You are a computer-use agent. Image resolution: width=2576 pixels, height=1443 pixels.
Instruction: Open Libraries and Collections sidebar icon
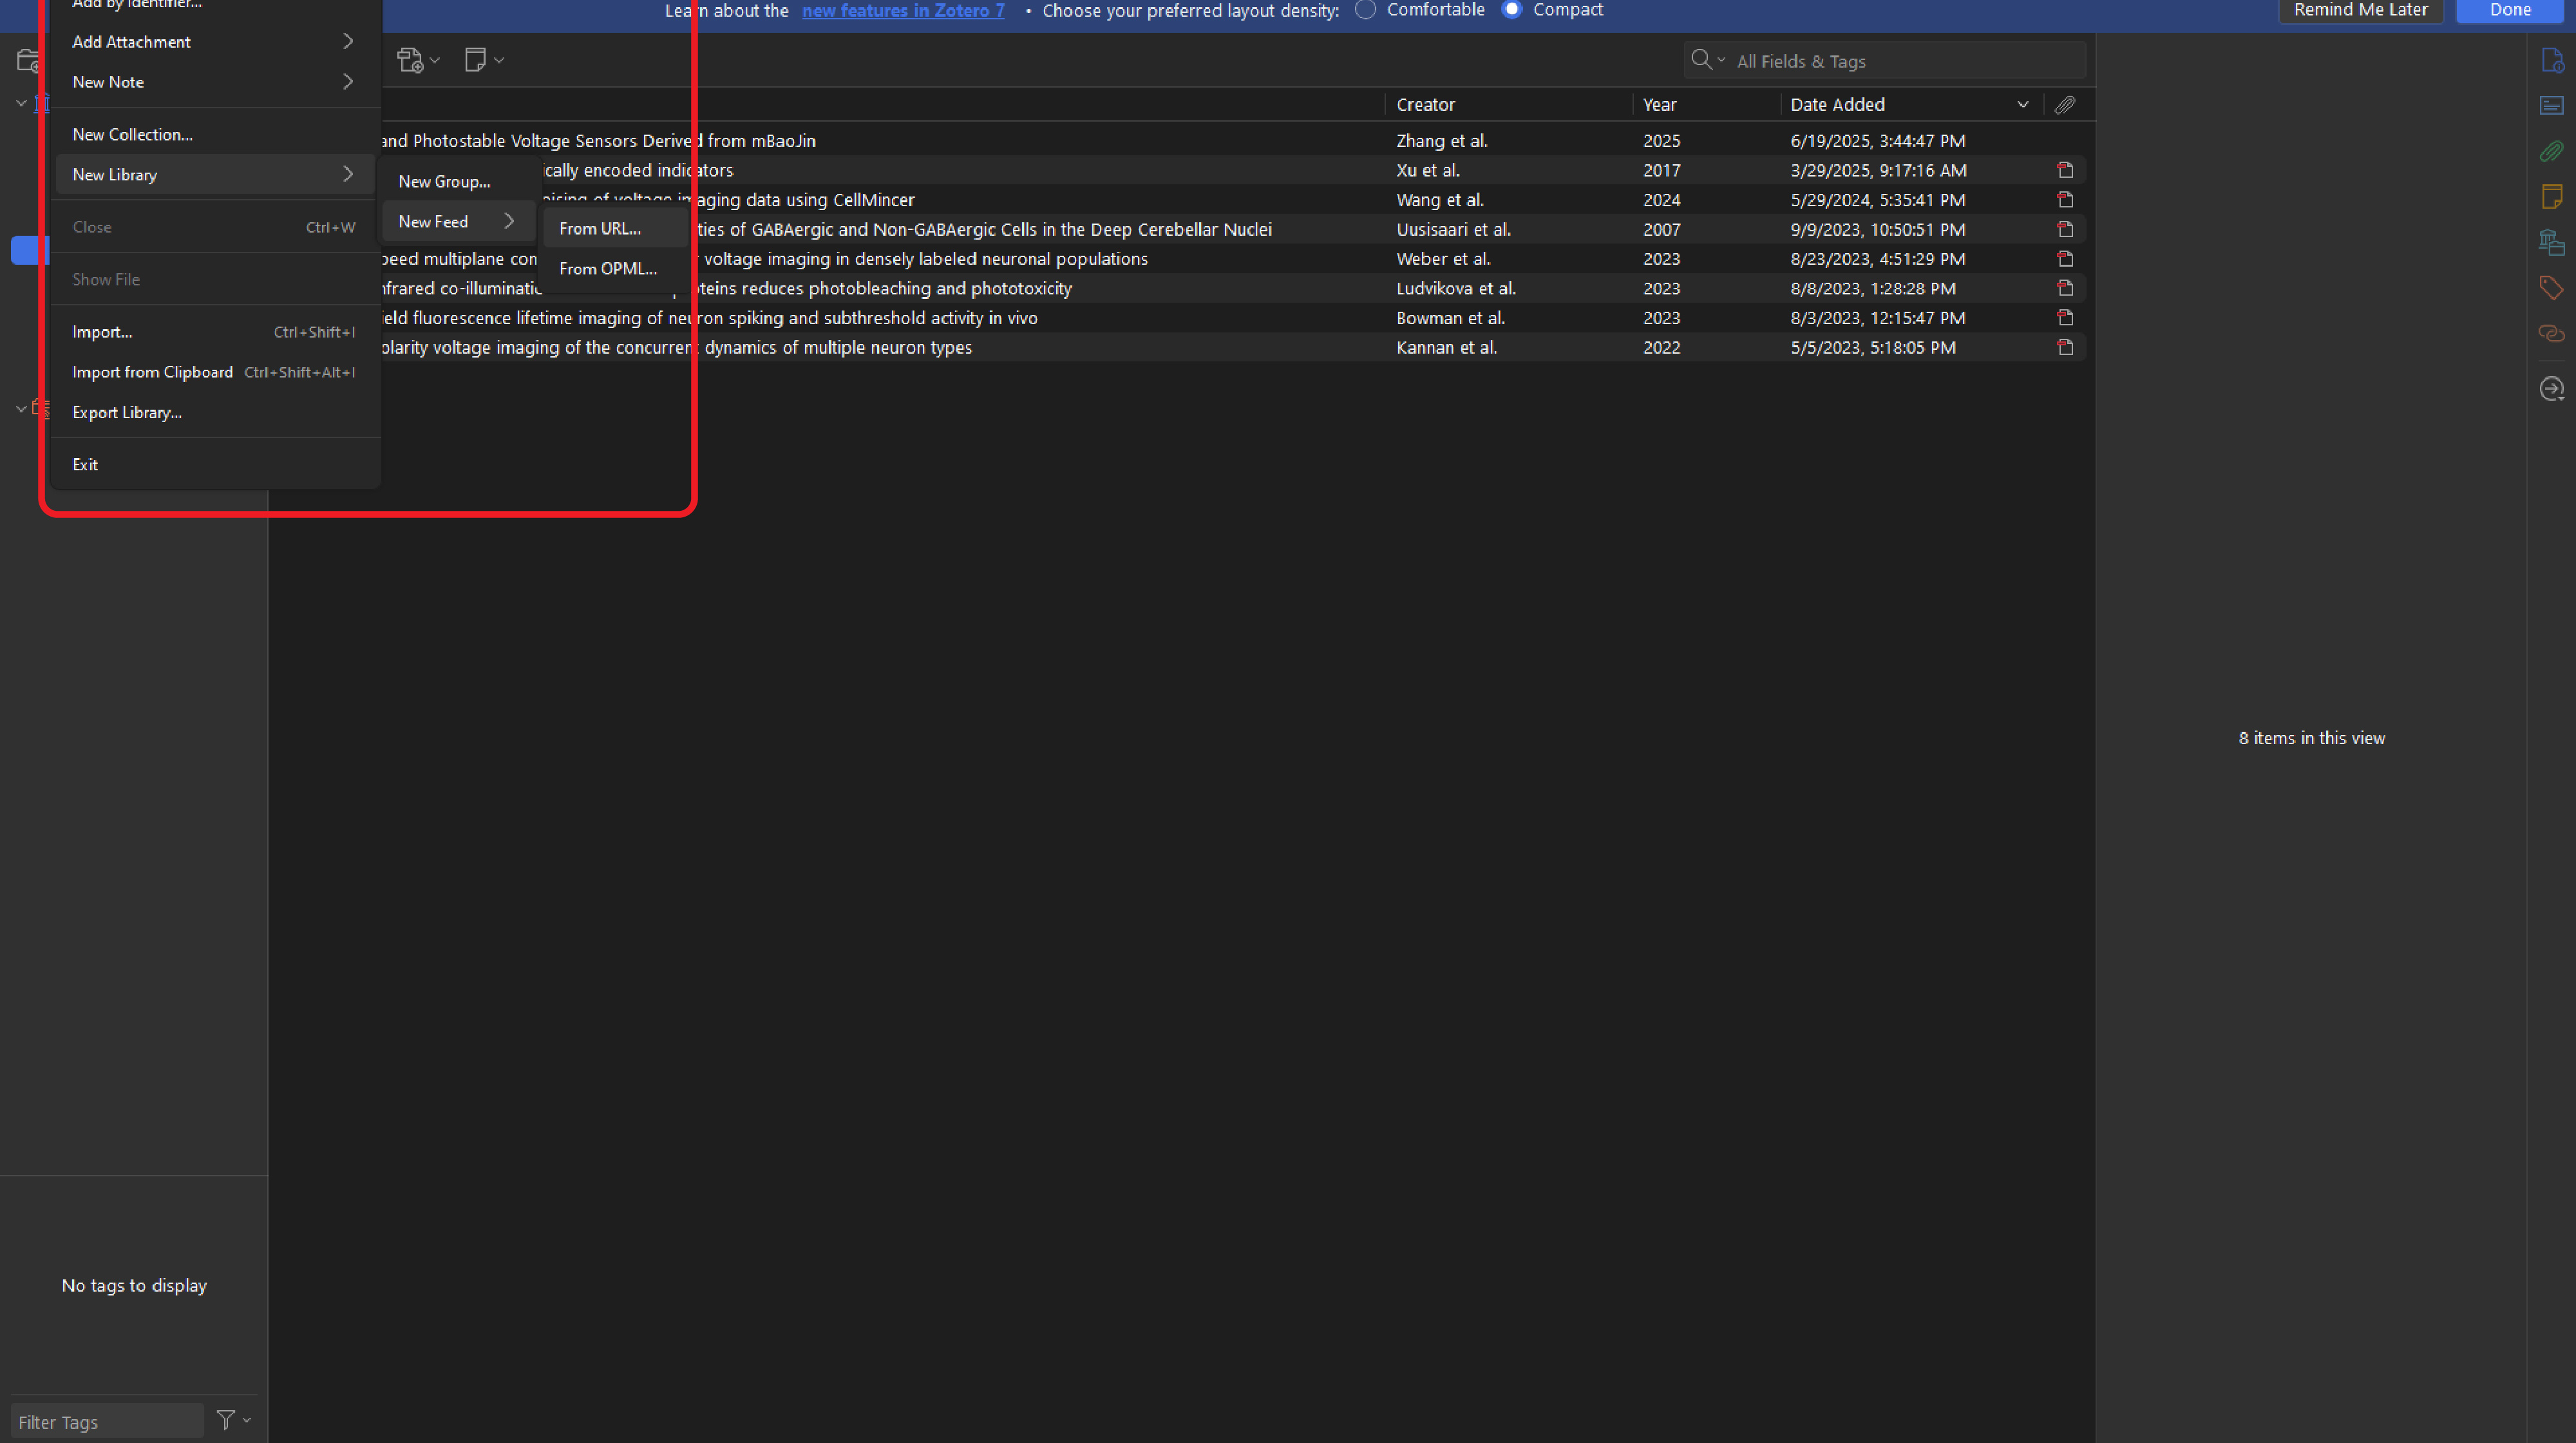point(2551,242)
